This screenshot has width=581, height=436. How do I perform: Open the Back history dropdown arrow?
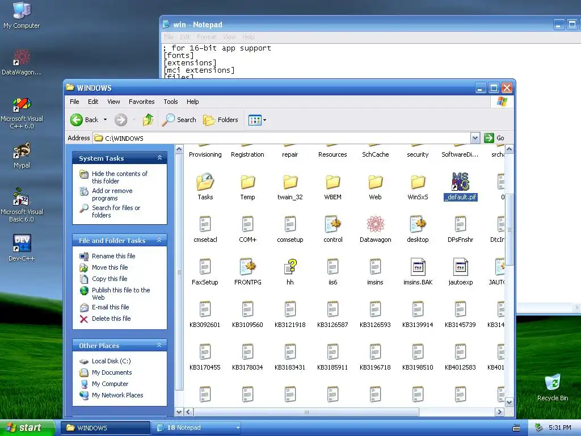click(x=105, y=120)
